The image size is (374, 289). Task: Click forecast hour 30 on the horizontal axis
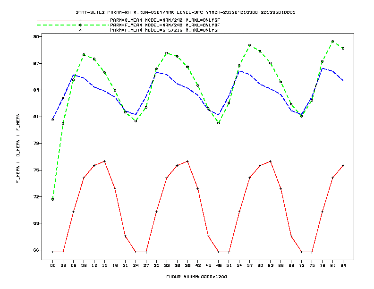pos(156,265)
